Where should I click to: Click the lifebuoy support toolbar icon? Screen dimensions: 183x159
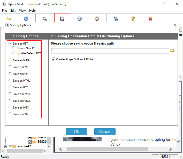[x=97, y=19]
